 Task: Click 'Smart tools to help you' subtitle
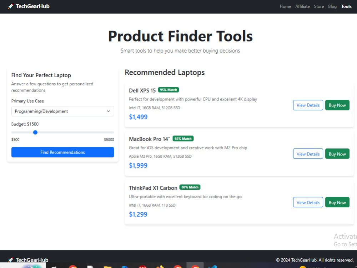pos(180,51)
